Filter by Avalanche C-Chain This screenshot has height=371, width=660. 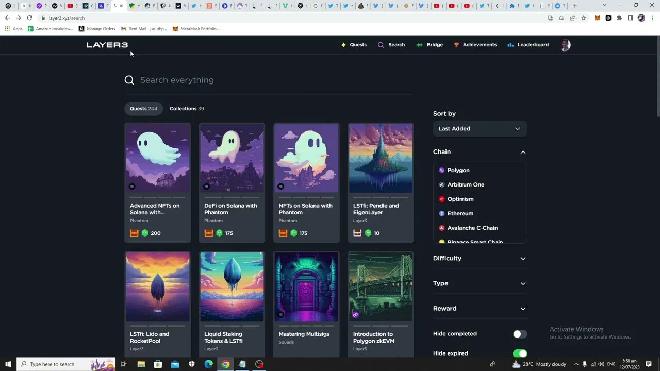pyautogui.click(x=472, y=228)
